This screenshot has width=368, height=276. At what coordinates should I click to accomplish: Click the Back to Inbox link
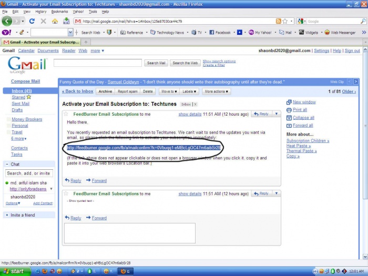77,91
